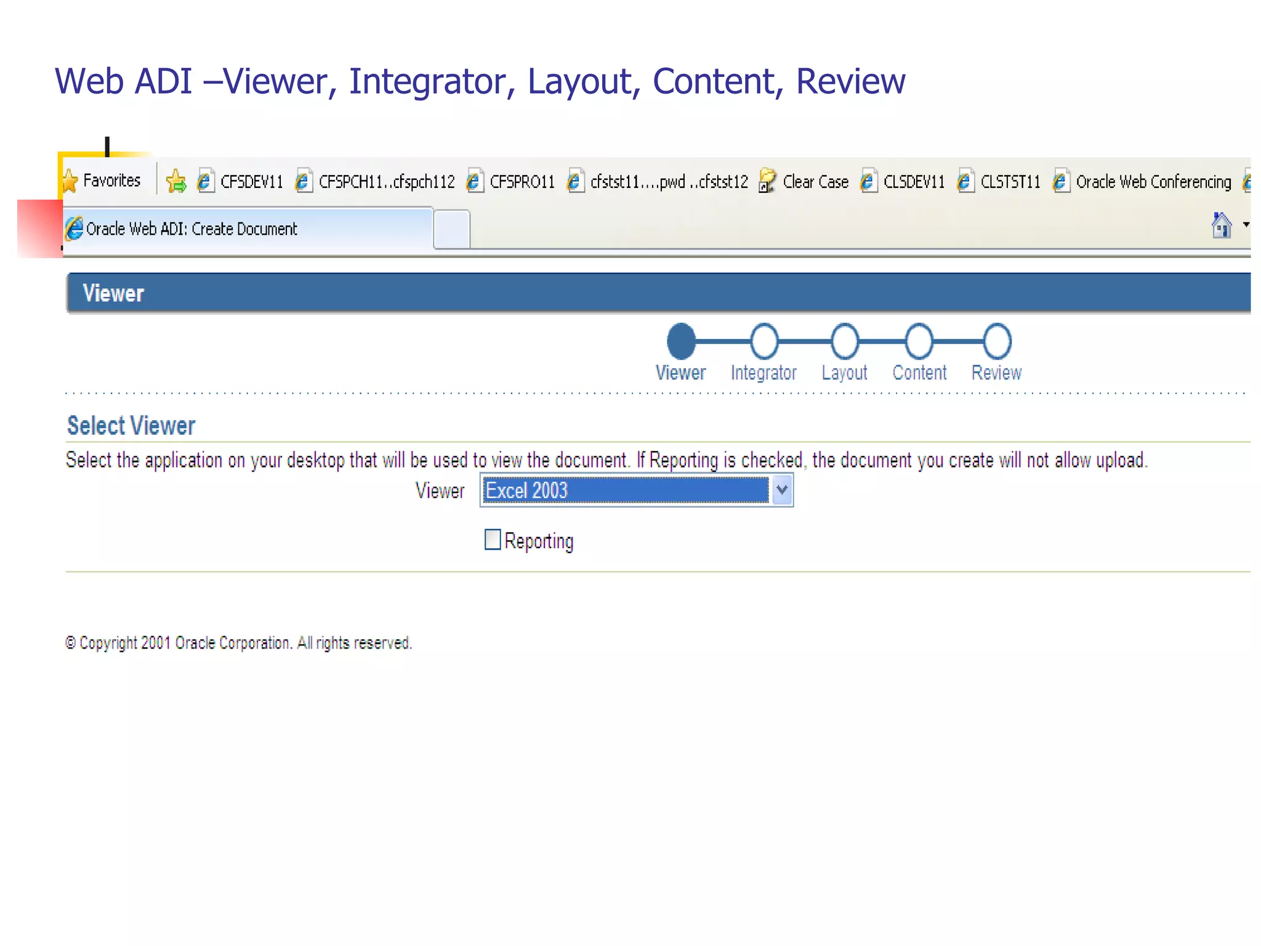
Task: Click the Content step circle
Action: point(919,341)
